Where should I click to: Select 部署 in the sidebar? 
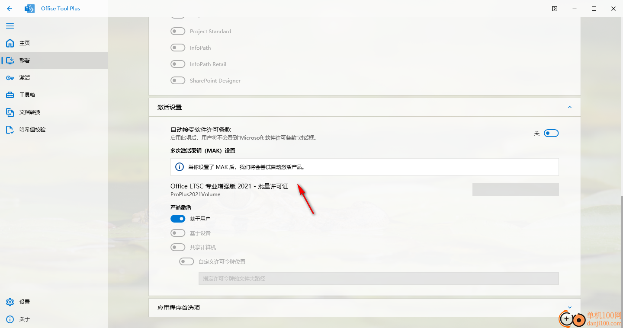pyautogui.click(x=54, y=61)
